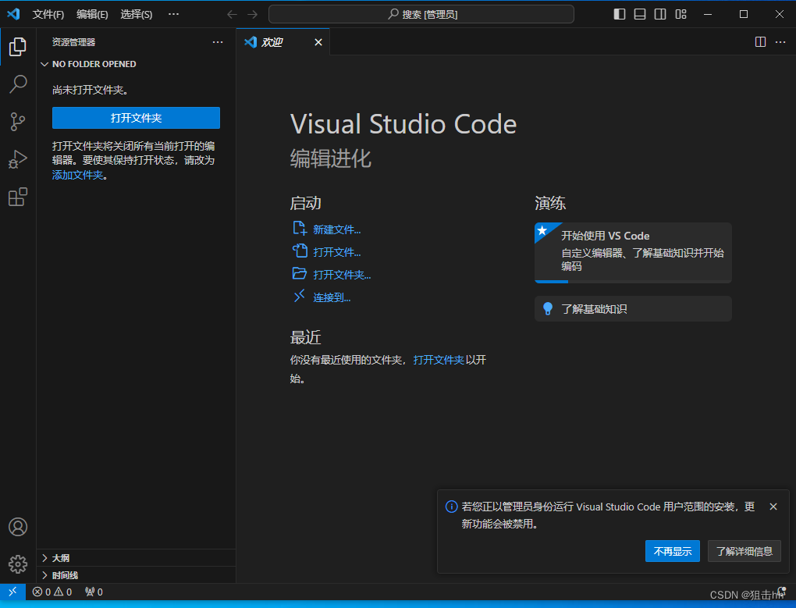
Task: Click the 连接到 remote icon
Action: (x=300, y=296)
